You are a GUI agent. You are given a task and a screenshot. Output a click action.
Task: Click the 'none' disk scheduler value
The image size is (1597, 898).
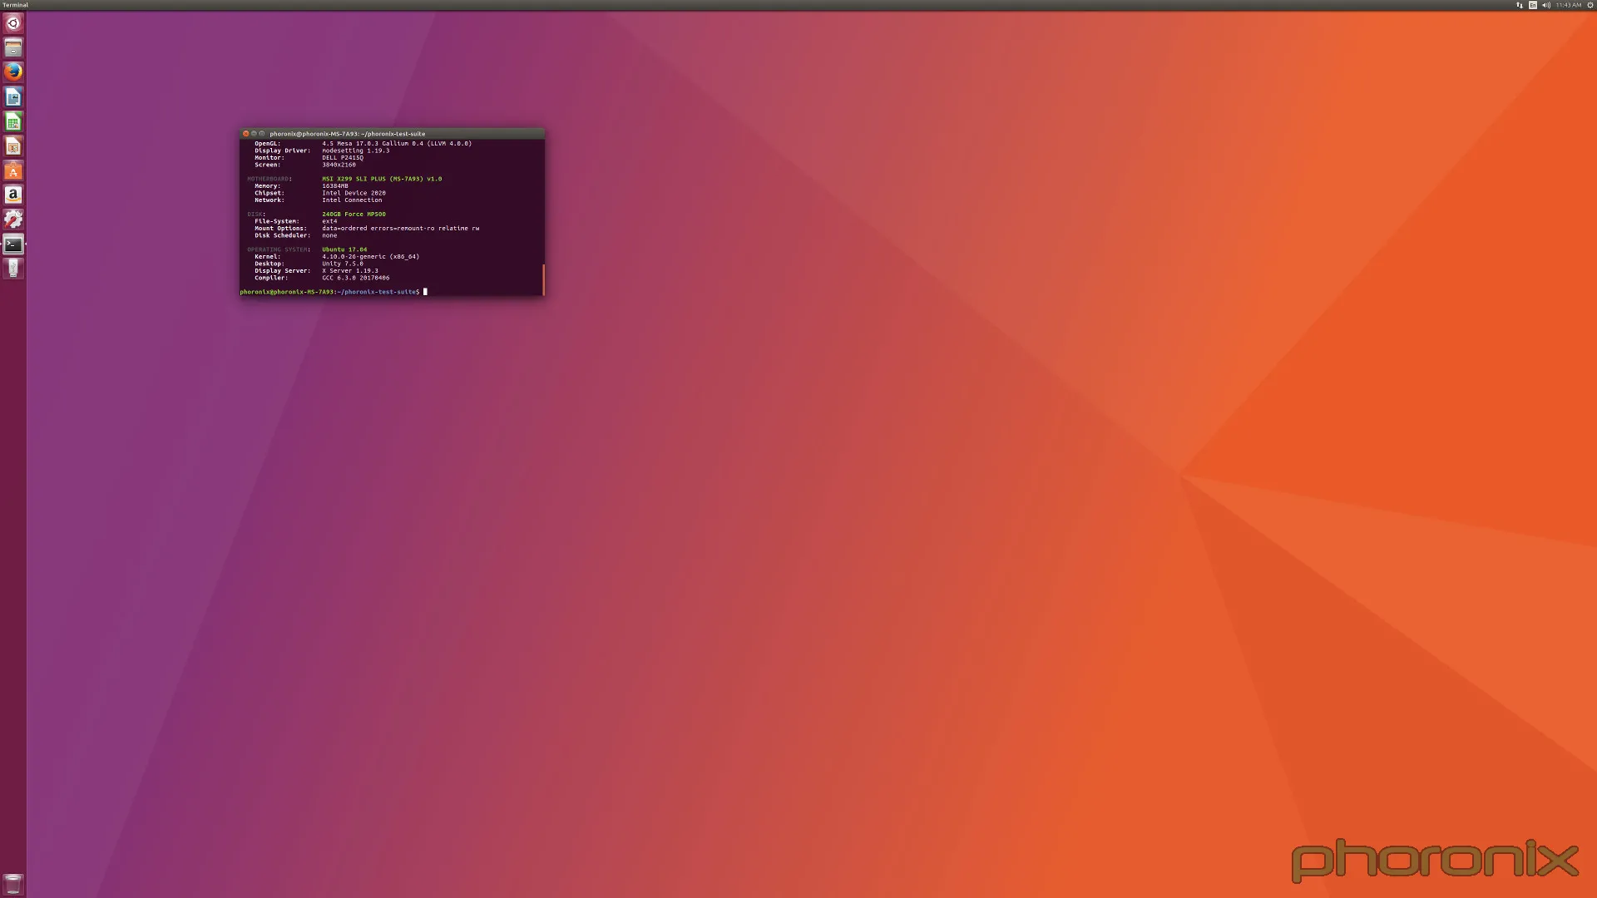(329, 235)
